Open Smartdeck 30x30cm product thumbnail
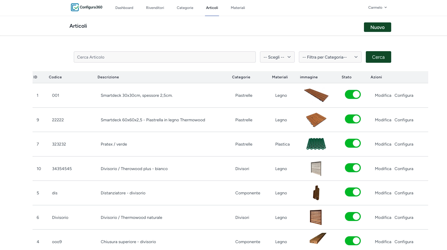 point(316,95)
